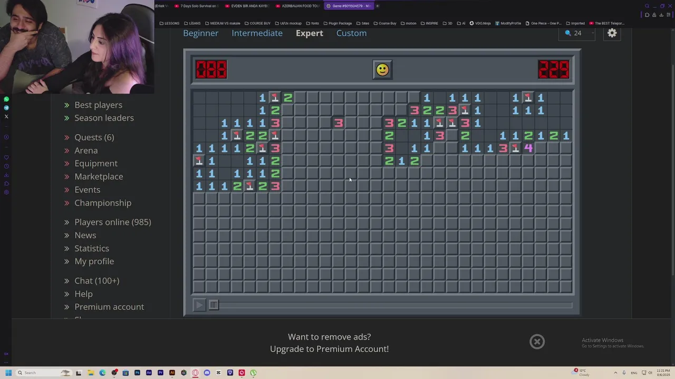Viewport: 675px width, 379px height.
Task: Click the replay stop button below board
Action: tap(213, 305)
